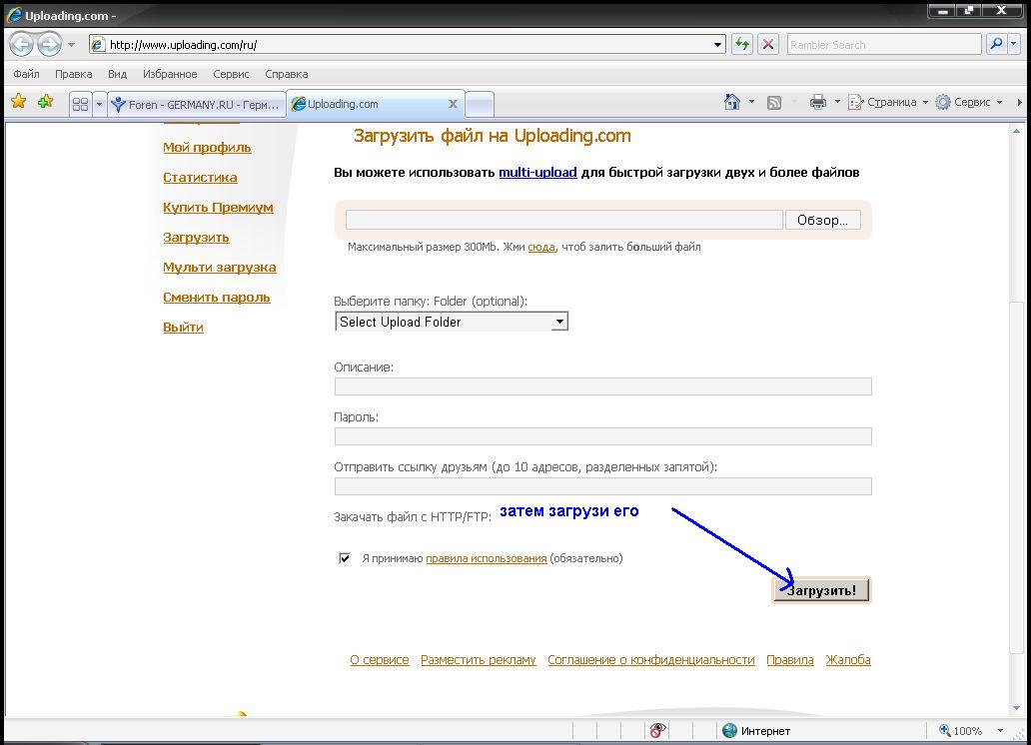The height and width of the screenshot is (745, 1031).
Task: Refresh the page with green arrows icon
Action: (x=742, y=45)
